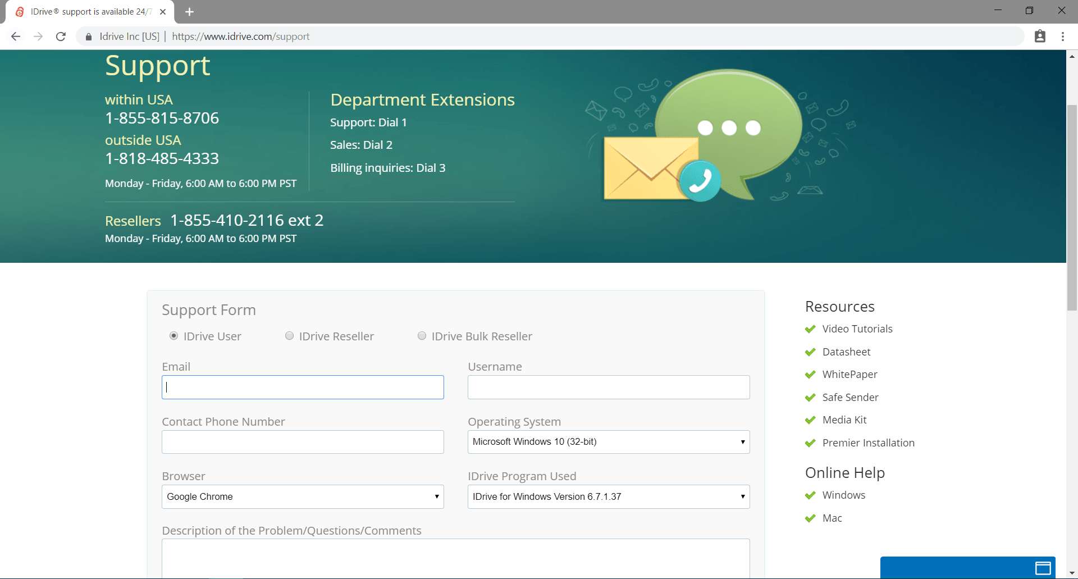Viewport: 1078px width, 579px height.
Task: Open Video Tutorials resource link
Action: tap(857, 329)
